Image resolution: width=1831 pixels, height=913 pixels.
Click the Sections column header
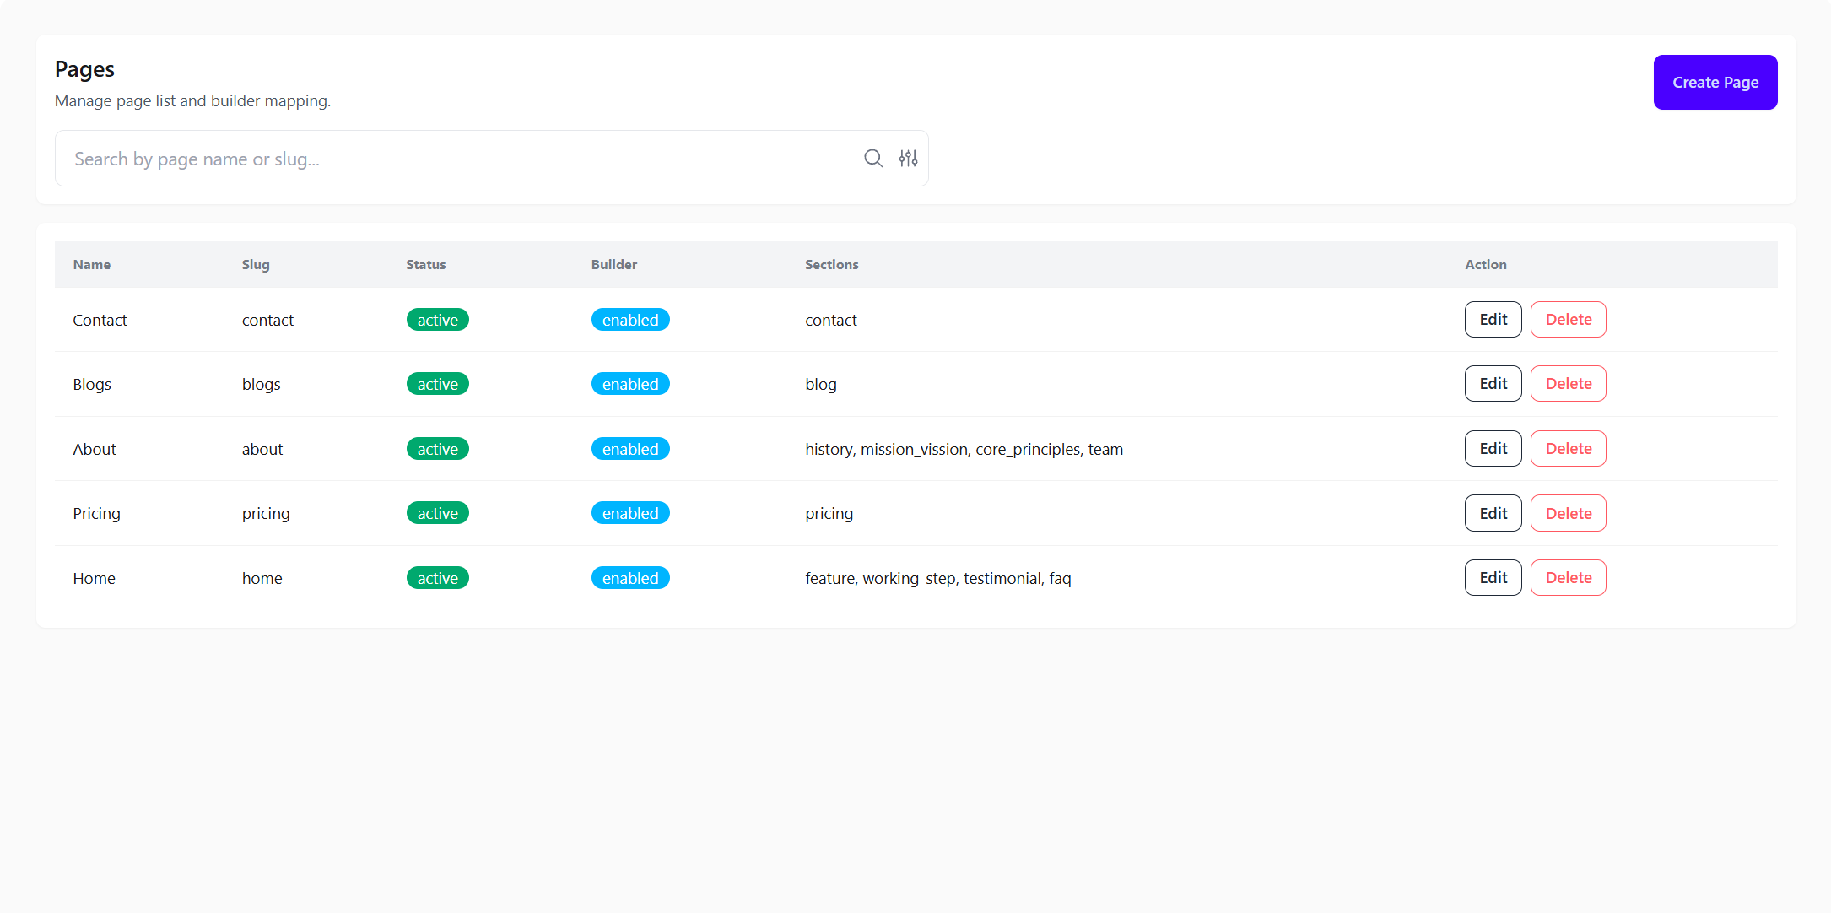832,264
